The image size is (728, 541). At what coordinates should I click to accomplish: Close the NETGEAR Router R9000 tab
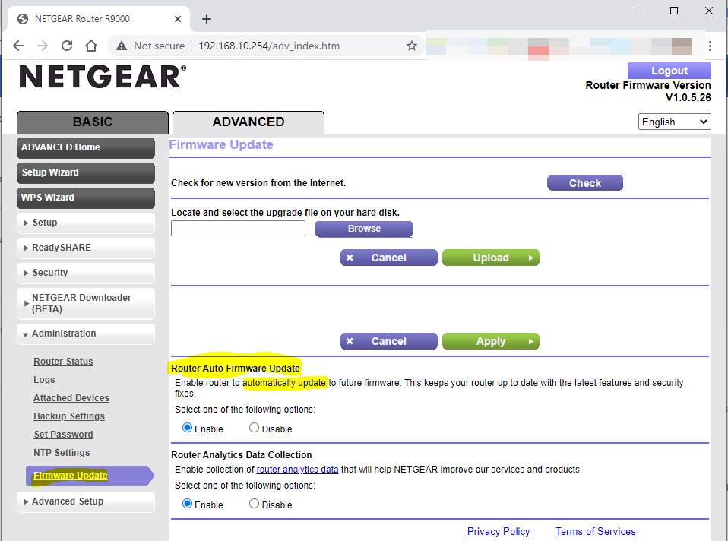click(178, 19)
